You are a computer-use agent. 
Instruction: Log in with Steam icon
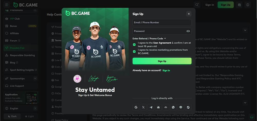(x=188, y=107)
